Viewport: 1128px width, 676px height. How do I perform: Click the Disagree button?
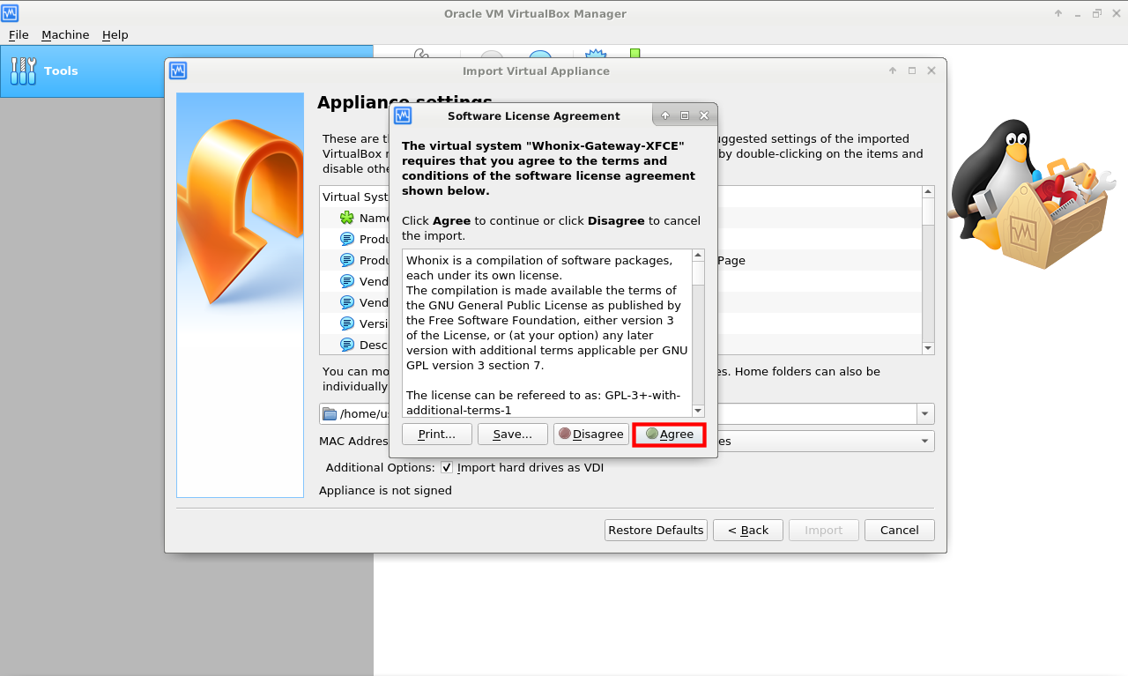tap(590, 435)
